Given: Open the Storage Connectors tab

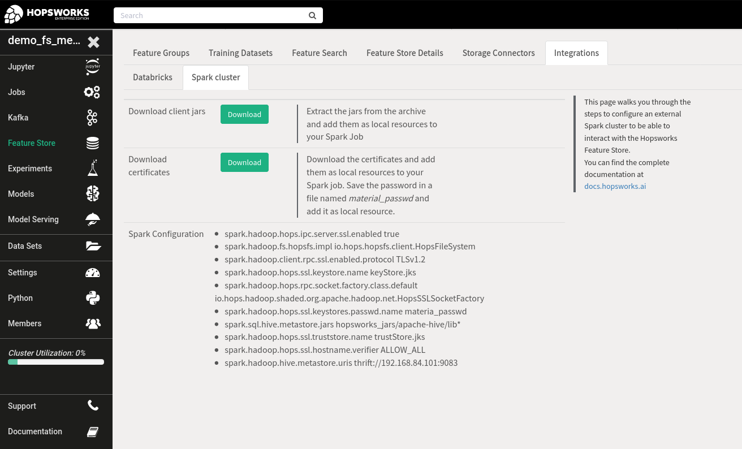Looking at the screenshot, I should pos(498,53).
